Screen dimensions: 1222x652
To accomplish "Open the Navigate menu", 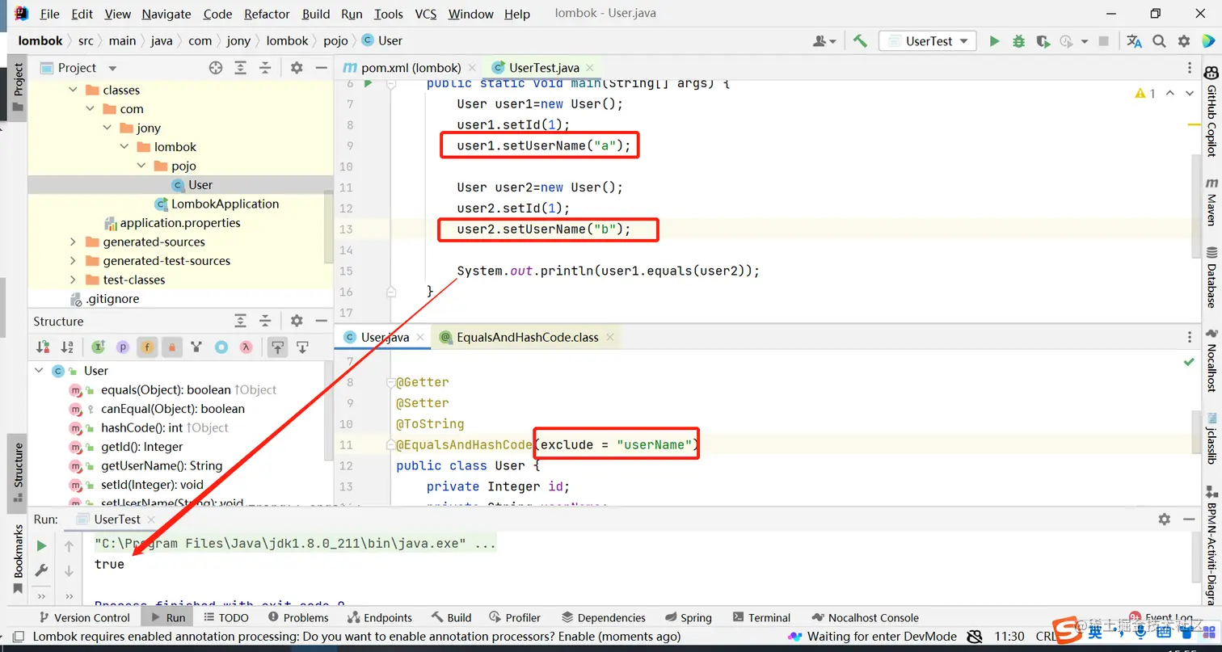I will click(165, 14).
